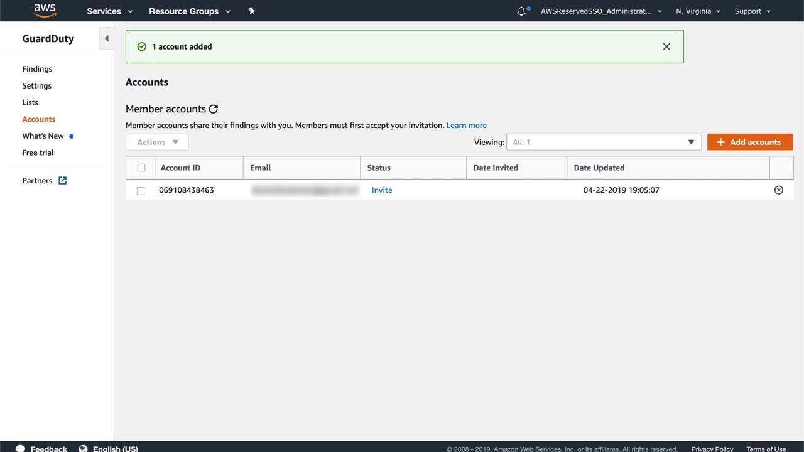Click the Member accounts heading
The width and height of the screenshot is (804, 452).
click(166, 109)
